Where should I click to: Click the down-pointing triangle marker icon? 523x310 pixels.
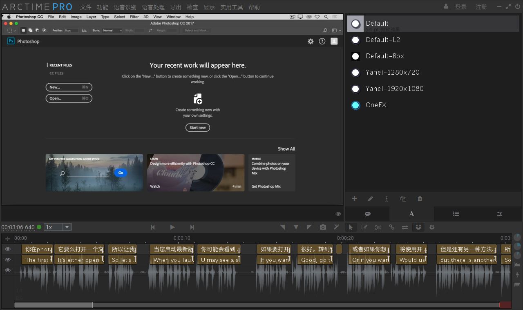pos(296,227)
